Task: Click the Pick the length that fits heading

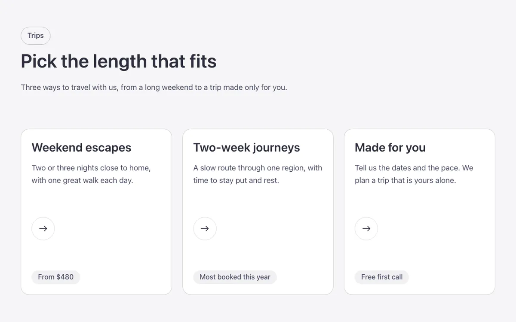Action: 119,61
